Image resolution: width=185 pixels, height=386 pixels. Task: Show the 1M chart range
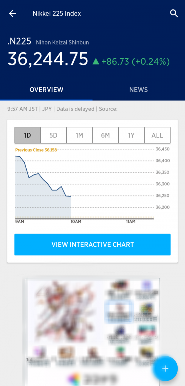click(79, 135)
